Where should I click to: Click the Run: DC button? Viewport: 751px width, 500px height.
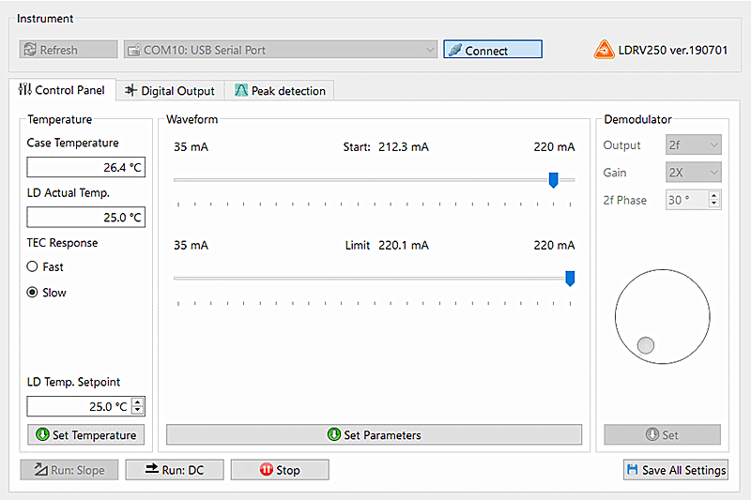pos(175,470)
